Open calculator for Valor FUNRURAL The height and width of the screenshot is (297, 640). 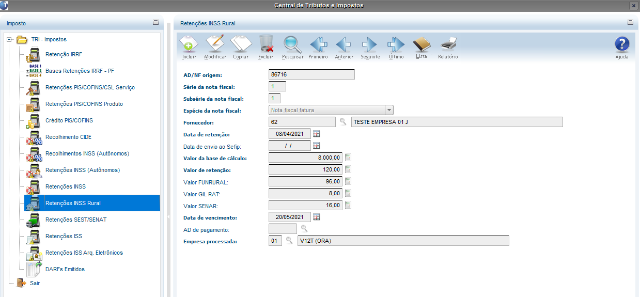[348, 181]
